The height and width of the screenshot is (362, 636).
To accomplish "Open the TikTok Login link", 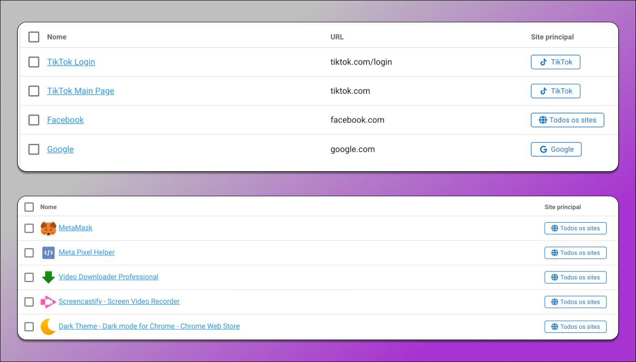I will (x=71, y=62).
